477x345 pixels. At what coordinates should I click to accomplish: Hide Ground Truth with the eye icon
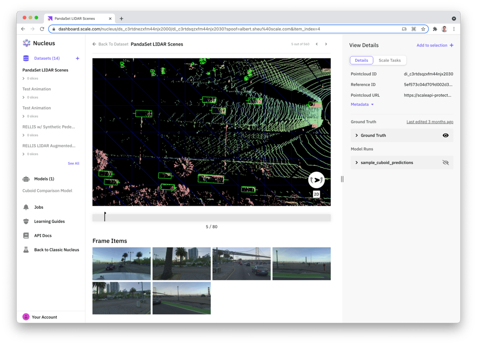pyautogui.click(x=446, y=135)
